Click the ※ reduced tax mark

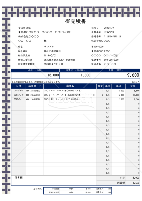[x=94, y=95]
